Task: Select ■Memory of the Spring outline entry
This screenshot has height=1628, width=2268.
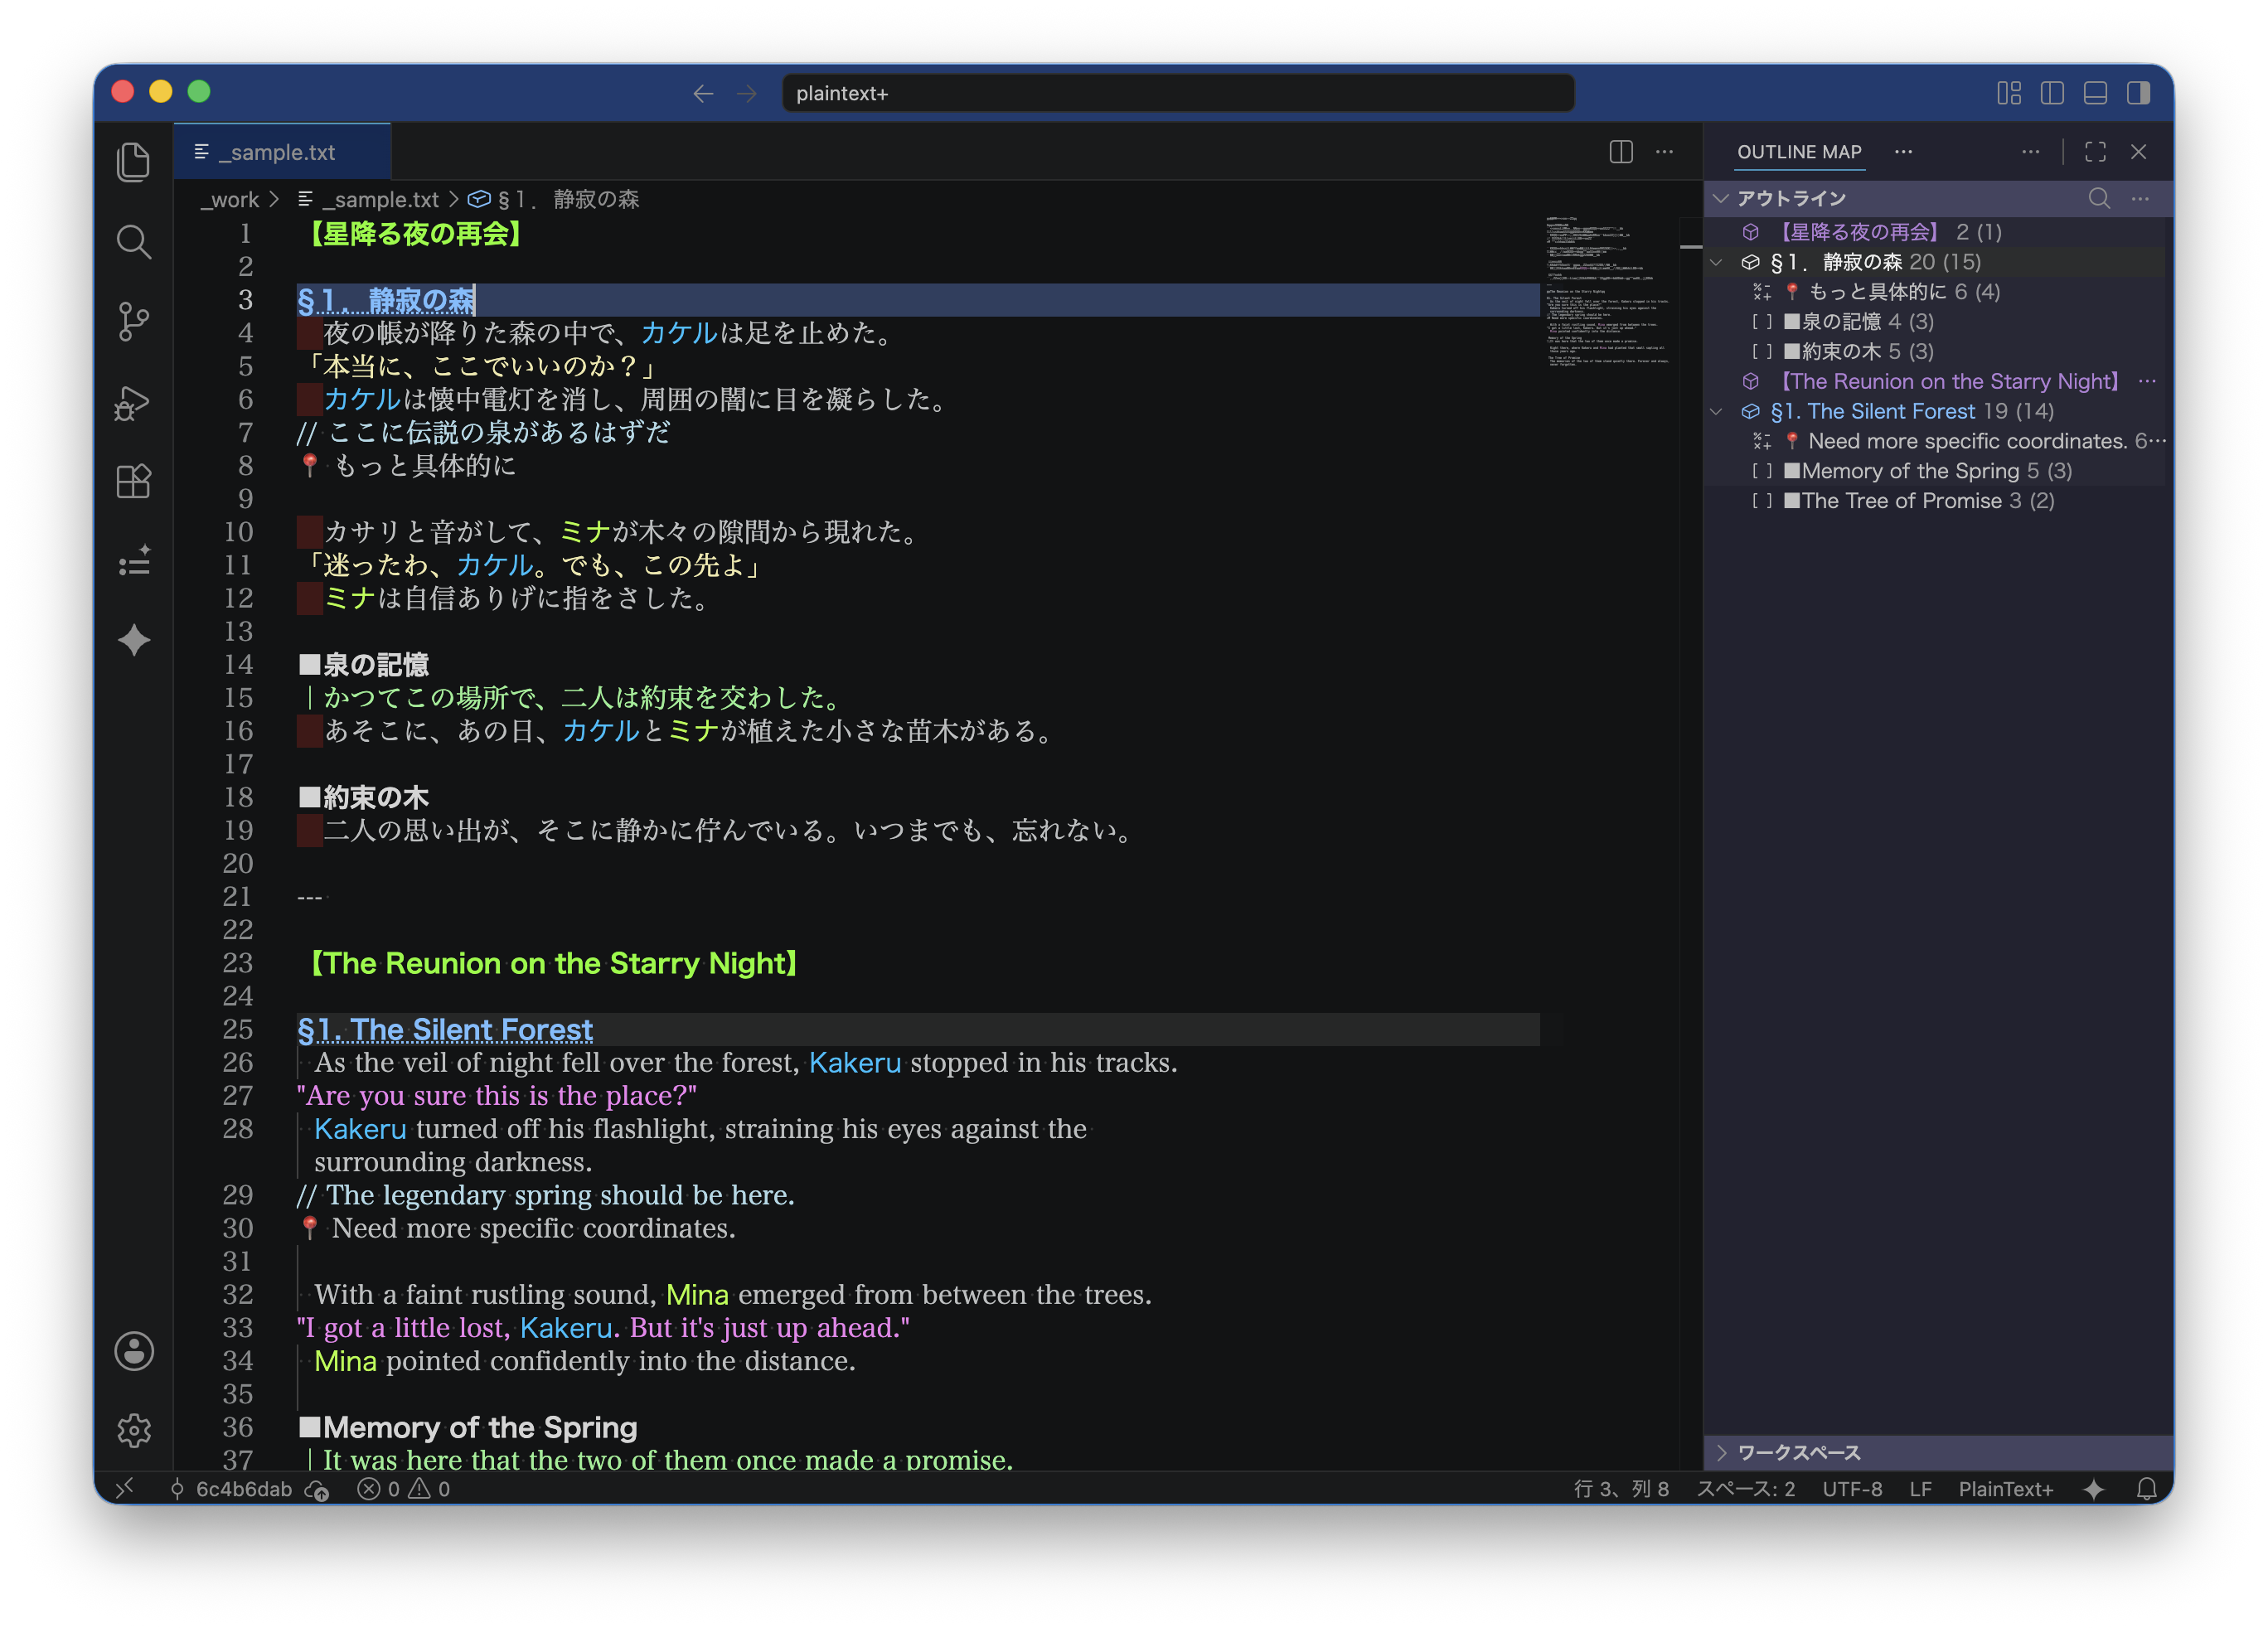Action: [1900, 471]
